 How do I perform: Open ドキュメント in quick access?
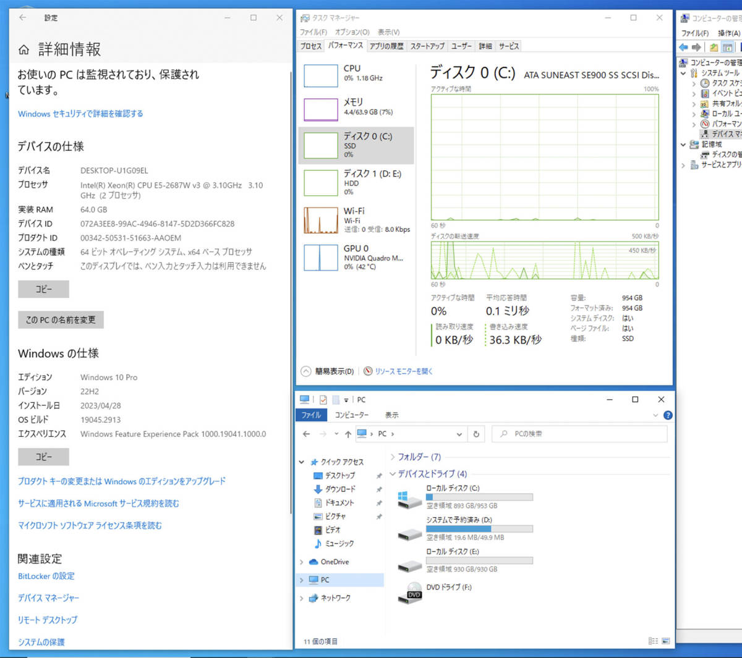340,503
